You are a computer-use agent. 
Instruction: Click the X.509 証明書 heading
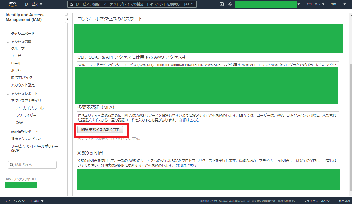(90, 153)
